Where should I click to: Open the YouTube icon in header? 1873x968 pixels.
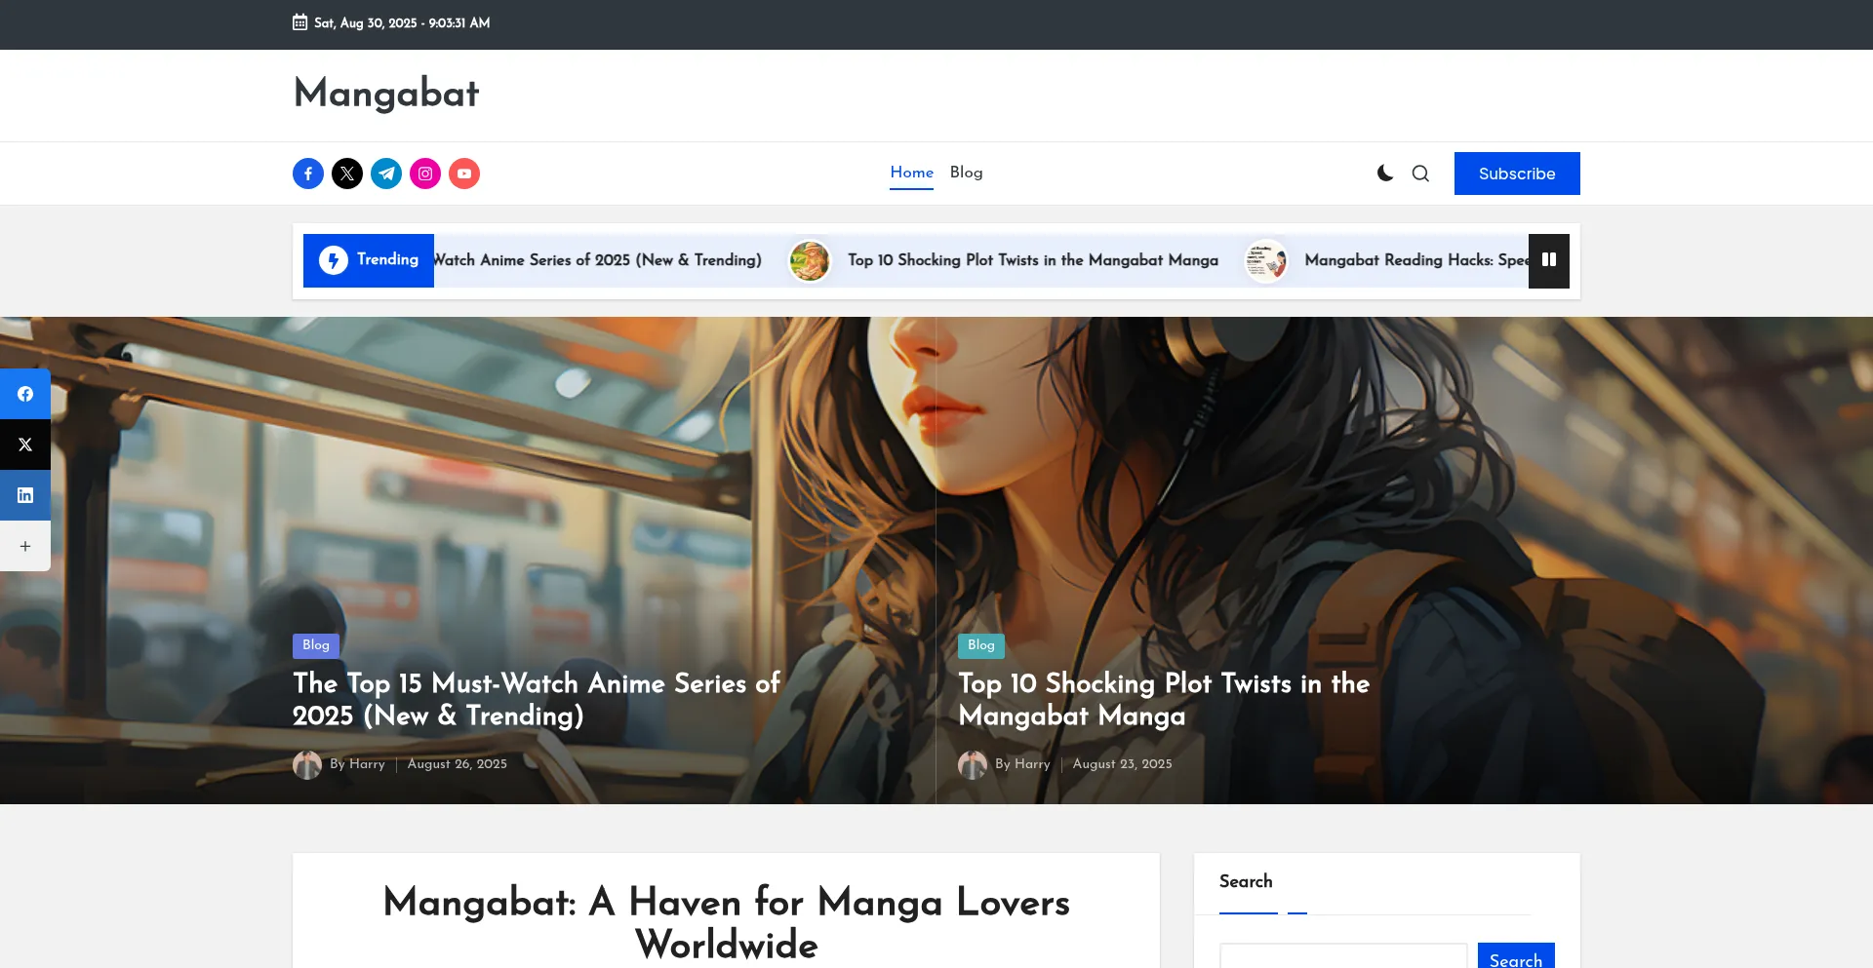point(464,174)
